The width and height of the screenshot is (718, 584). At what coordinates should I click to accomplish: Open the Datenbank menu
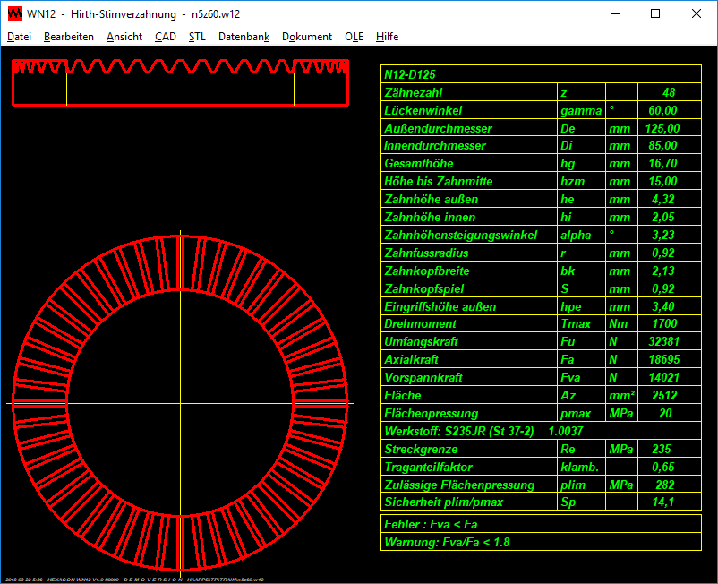pos(244,37)
